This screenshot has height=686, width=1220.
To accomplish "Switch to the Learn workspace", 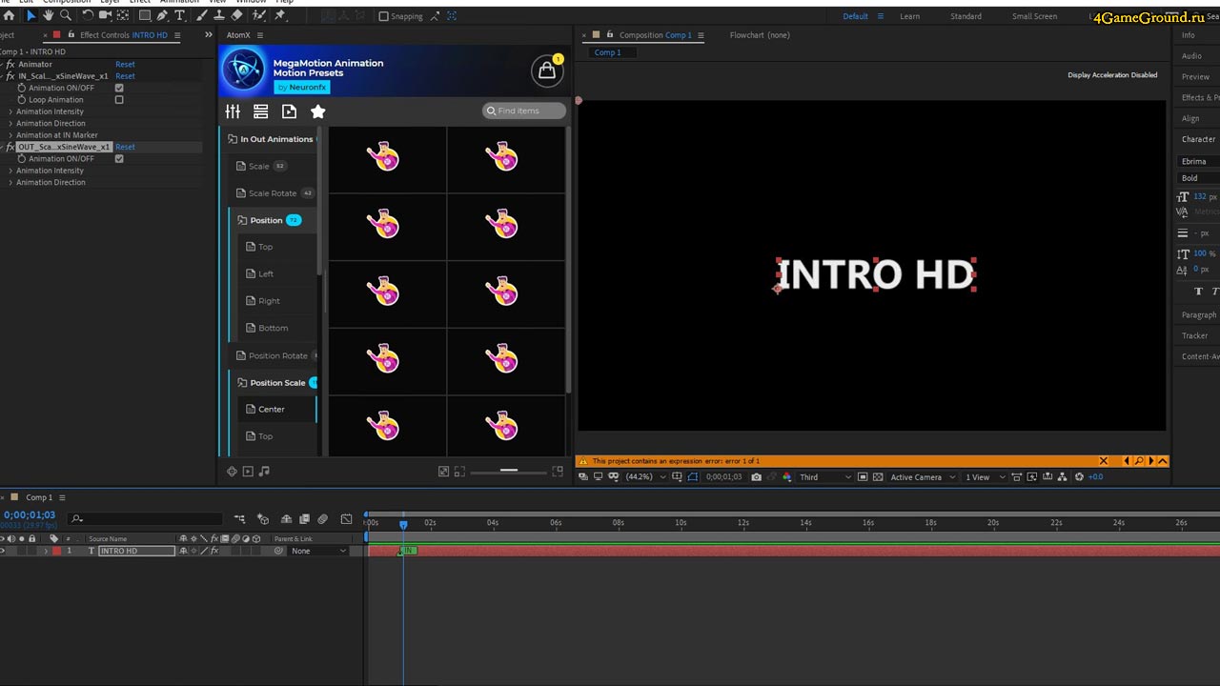I will click(x=909, y=16).
